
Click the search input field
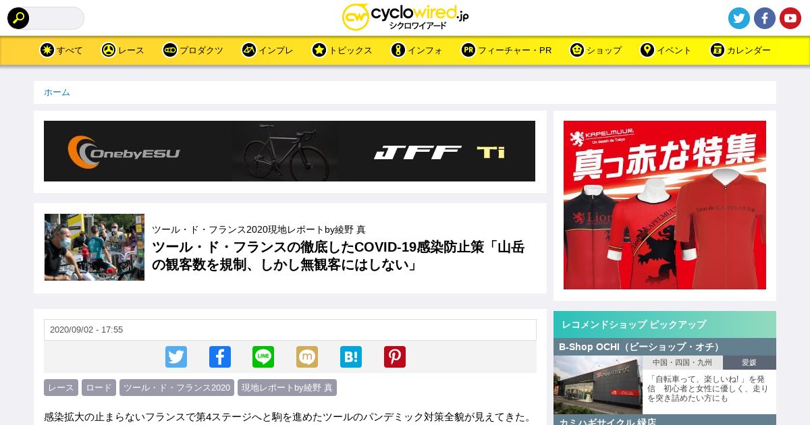(56, 18)
